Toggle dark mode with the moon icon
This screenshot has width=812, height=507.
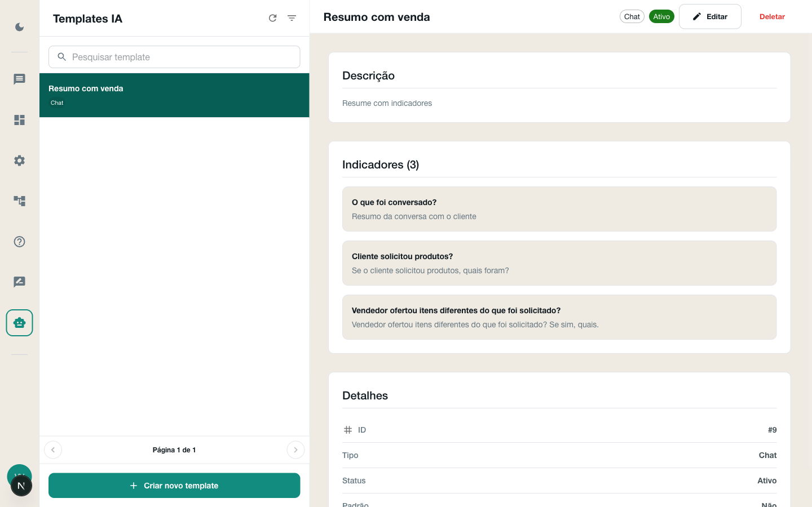pos(19,27)
